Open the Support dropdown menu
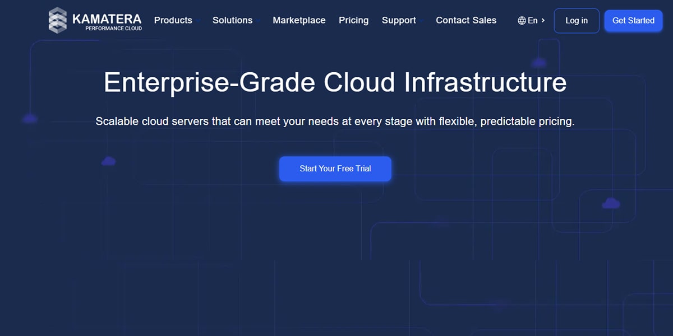 [x=399, y=20]
